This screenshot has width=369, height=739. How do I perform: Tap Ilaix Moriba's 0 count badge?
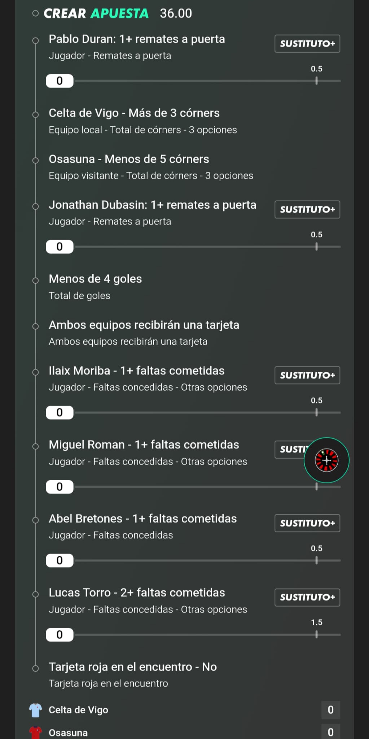tap(60, 412)
